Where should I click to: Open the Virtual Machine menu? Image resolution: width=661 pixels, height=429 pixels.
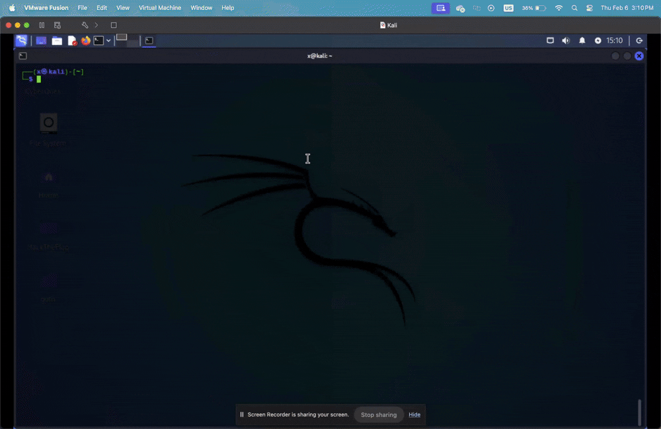[160, 7]
